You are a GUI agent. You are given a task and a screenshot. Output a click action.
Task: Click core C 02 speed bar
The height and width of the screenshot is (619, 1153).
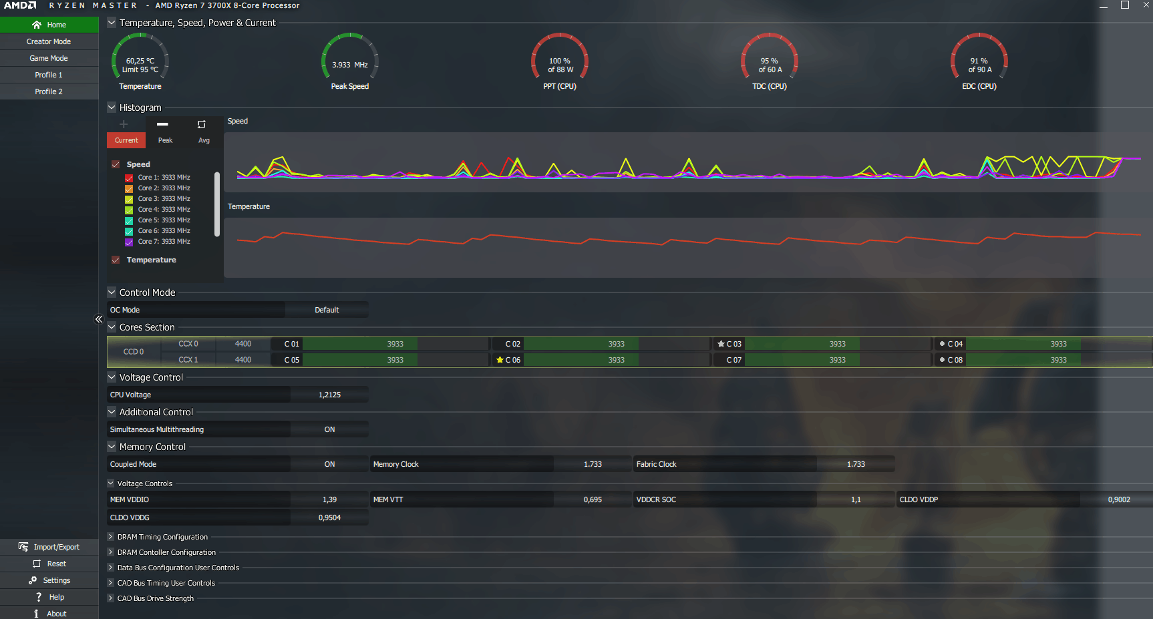(617, 344)
